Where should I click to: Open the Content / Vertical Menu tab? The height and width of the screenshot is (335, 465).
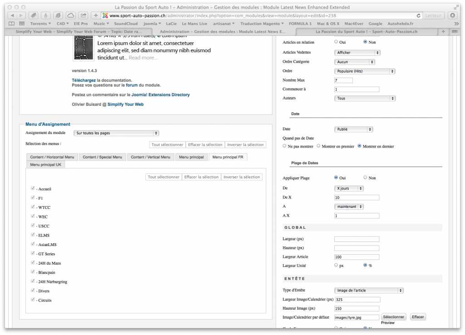(x=150, y=157)
